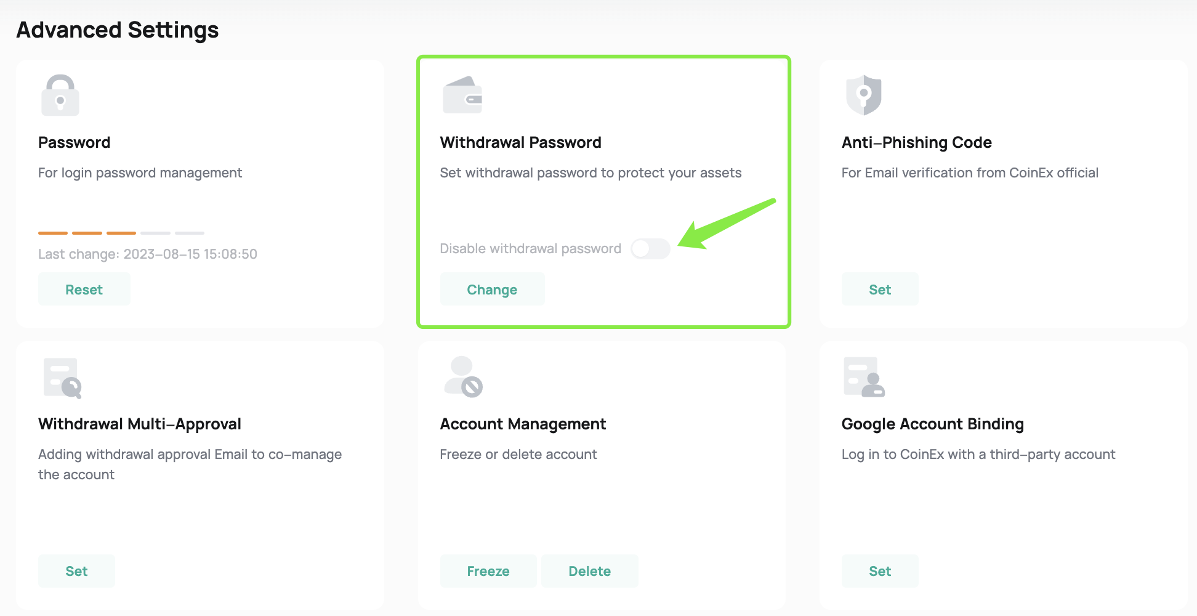Click the Google Account Binding ID card icon
1197x616 pixels.
pos(864,376)
